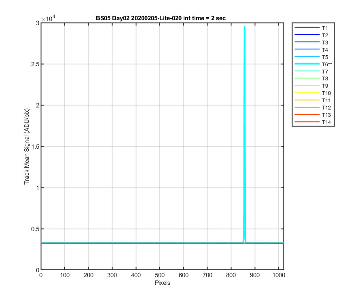The width and height of the screenshot is (364, 303).
Task: Click the cyan peak near pixel 855
Action: point(244,135)
